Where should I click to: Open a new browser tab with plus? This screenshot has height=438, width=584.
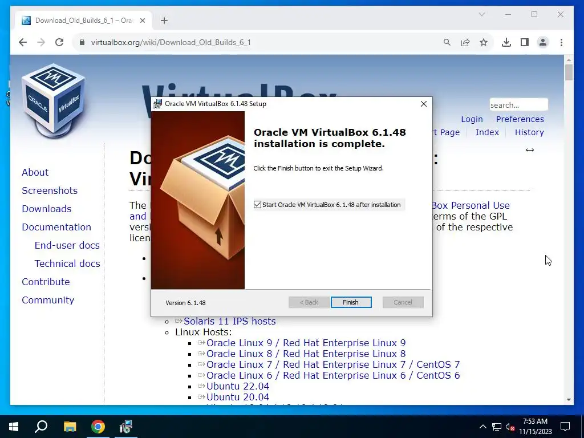click(164, 21)
